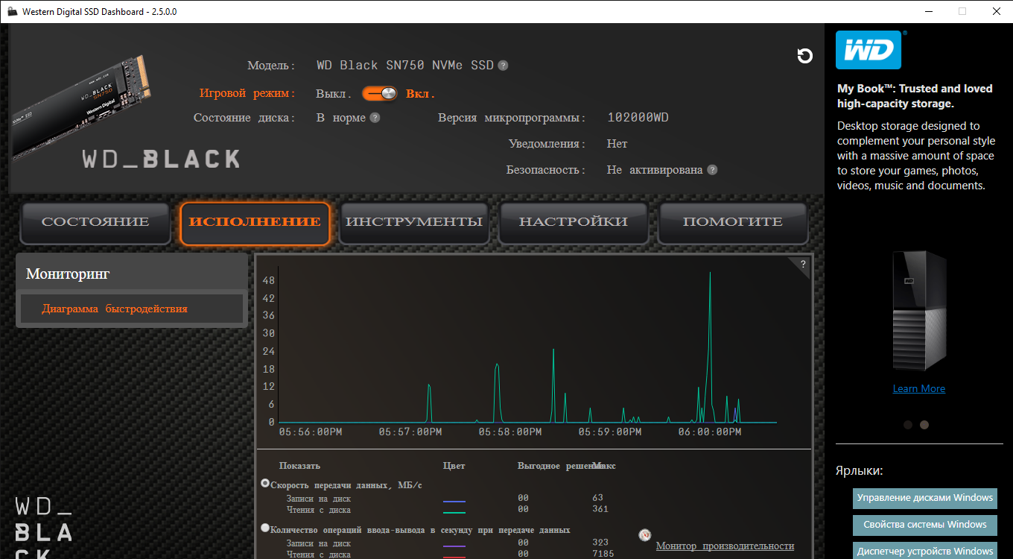Click the app icon in the title bar
1013x559 pixels.
tap(12, 12)
